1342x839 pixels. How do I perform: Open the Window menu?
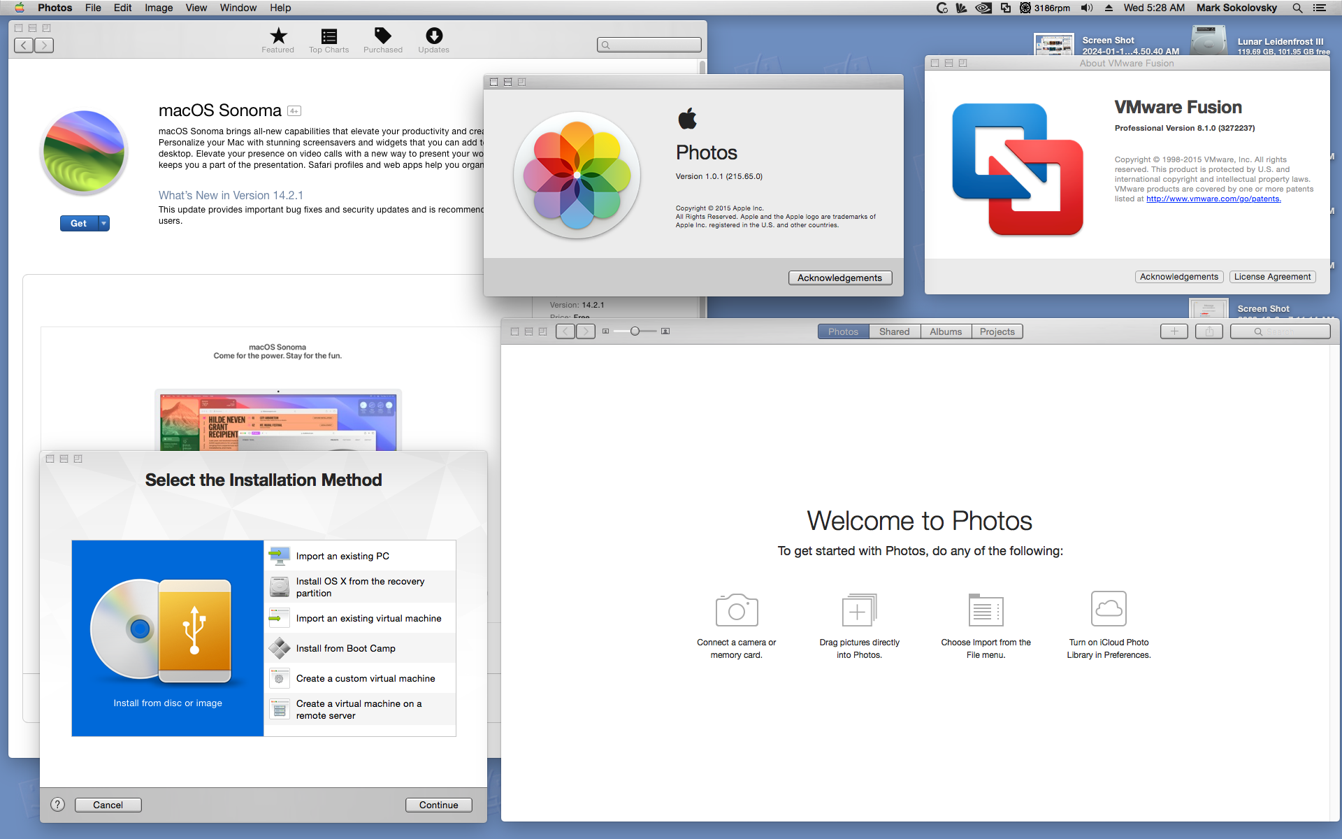[238, 8]
